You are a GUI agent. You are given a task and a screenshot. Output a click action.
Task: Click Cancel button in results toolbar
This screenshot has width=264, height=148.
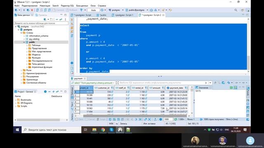[90, 119]
